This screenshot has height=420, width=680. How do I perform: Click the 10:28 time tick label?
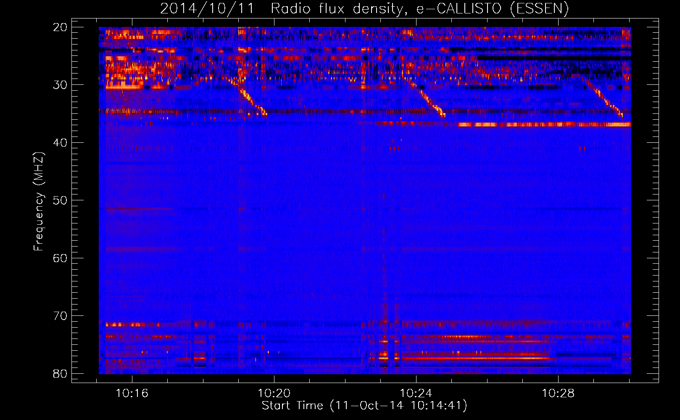pyautogui.click(x=558, y=394)
